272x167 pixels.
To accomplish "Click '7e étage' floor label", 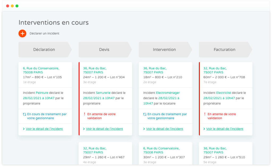I will pyautogui.click(x=210, y=82).
